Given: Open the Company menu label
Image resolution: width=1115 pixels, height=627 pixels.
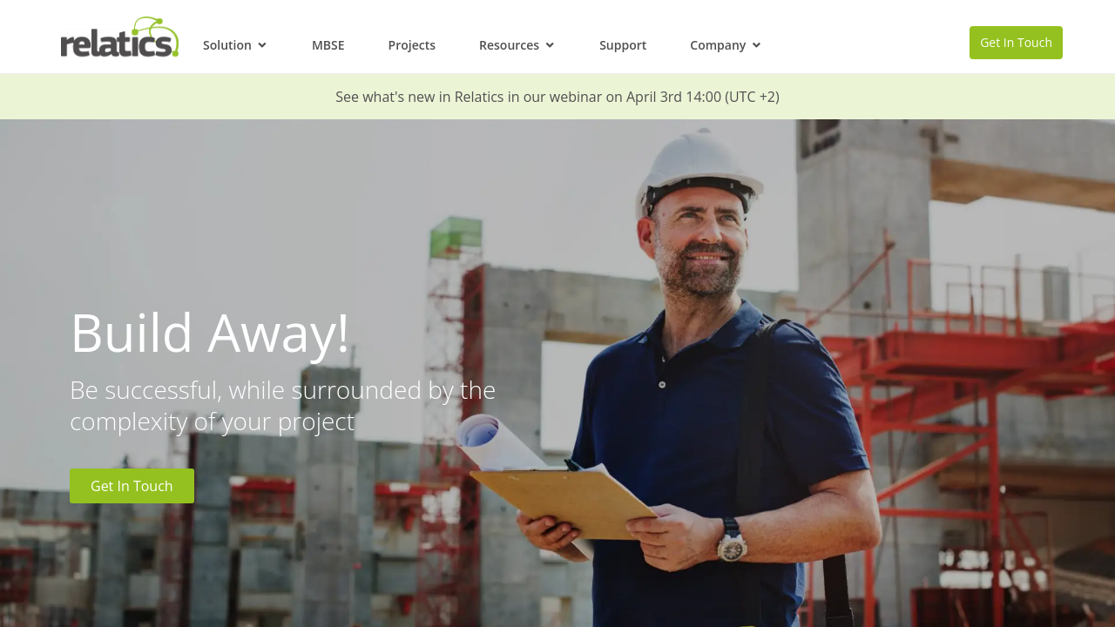Looking at the screenshot, I should click(718, 45).
